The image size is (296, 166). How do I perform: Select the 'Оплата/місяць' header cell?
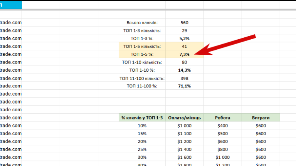pyautogui.click(x=185, y=118)
